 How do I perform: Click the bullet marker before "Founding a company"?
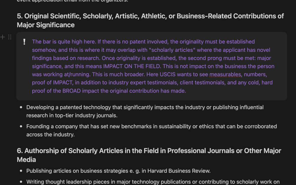tap(21, 126)
